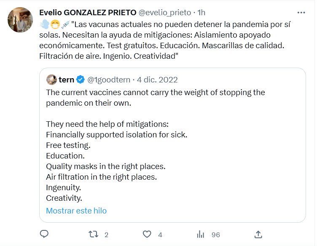Open the "1h" tweet timestamp
Viewport: 317px width, 246px height.
201,13
